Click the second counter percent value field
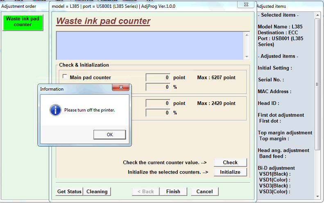Viewport: 324px width, 203px height. (158, 113)
